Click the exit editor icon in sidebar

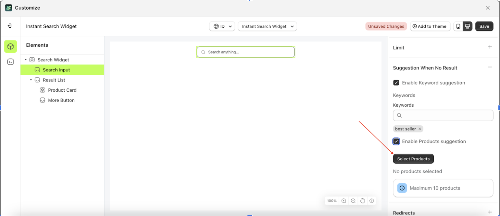pyautogui.click(x=10, y=26)
